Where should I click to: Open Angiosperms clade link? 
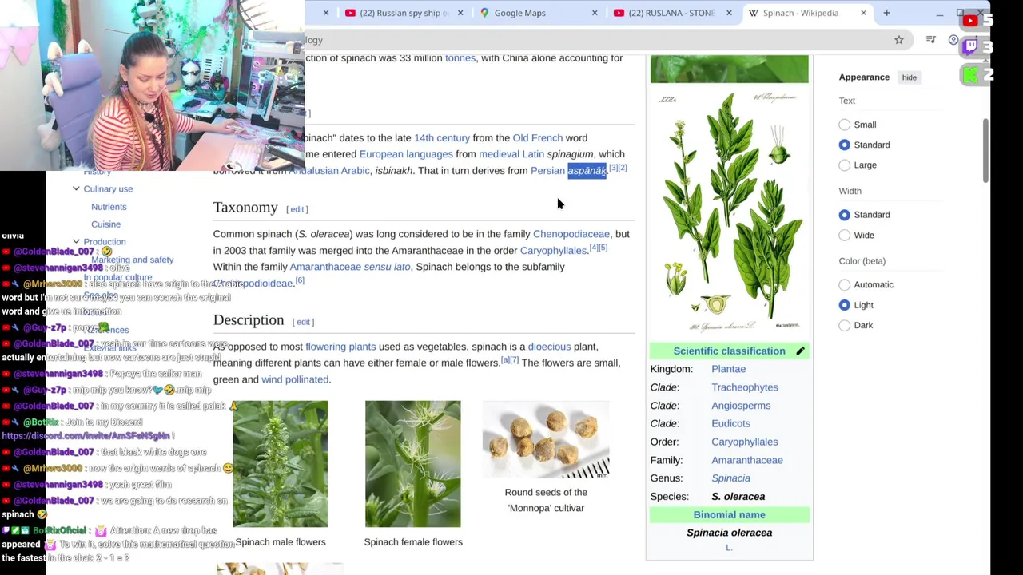click(741, 406)
